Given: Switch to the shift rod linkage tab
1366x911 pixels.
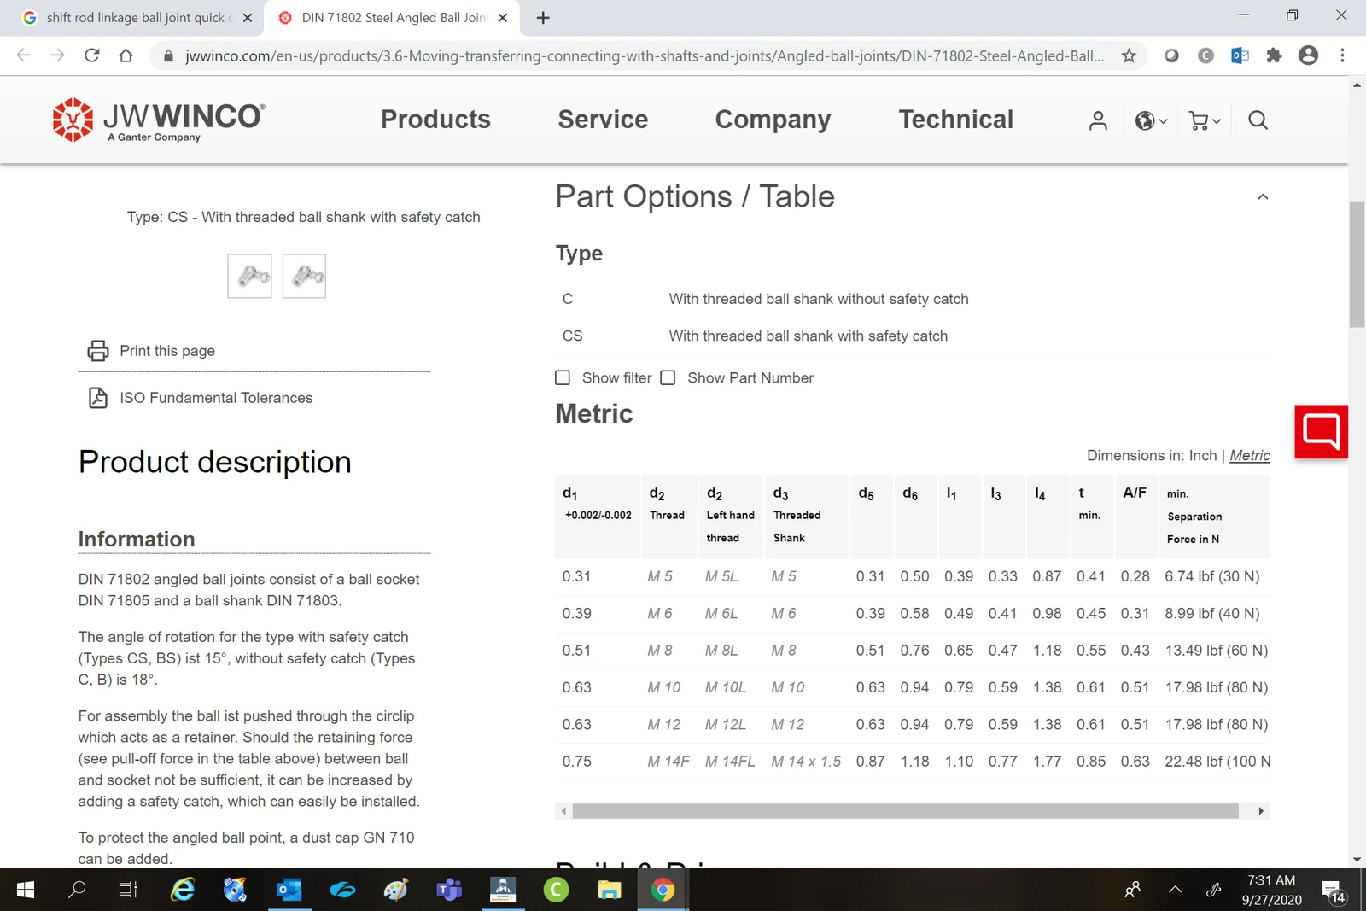Looking at the screenshot, I should (135, 18).
